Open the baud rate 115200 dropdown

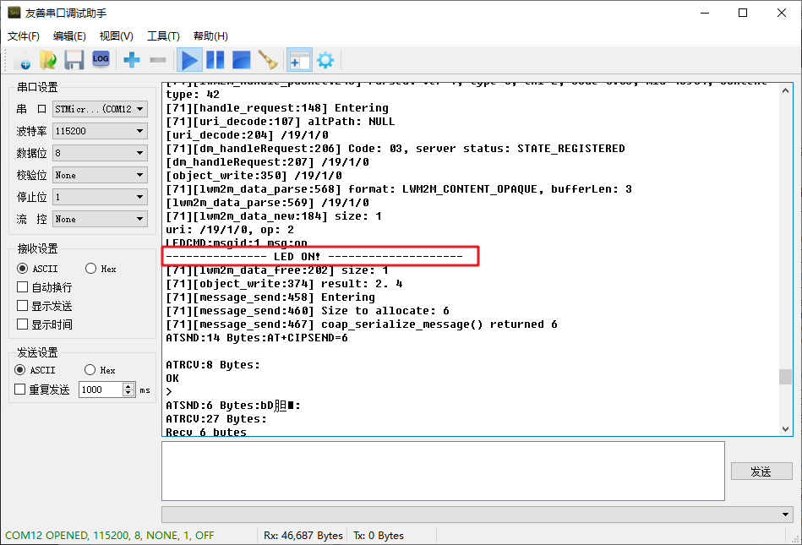[x=101, y=131]
